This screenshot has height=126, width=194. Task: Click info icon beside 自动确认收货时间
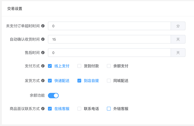(43, 39)
